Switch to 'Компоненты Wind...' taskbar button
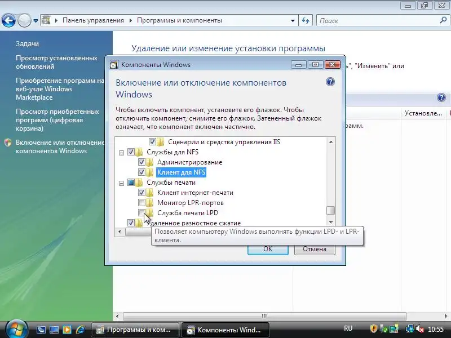This screenshot has width=451, height=338. (x=225, y=330)
